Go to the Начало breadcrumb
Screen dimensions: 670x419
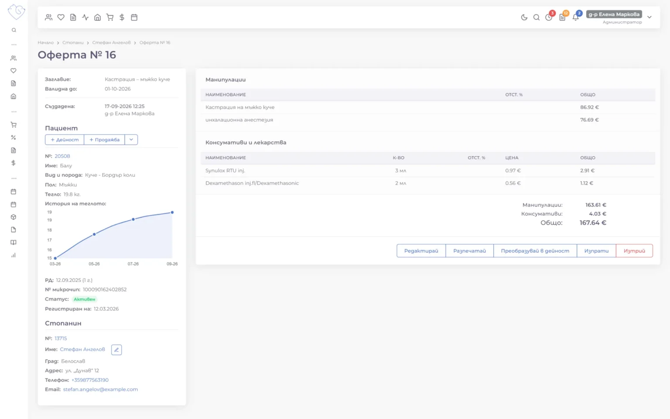(46, 43)
